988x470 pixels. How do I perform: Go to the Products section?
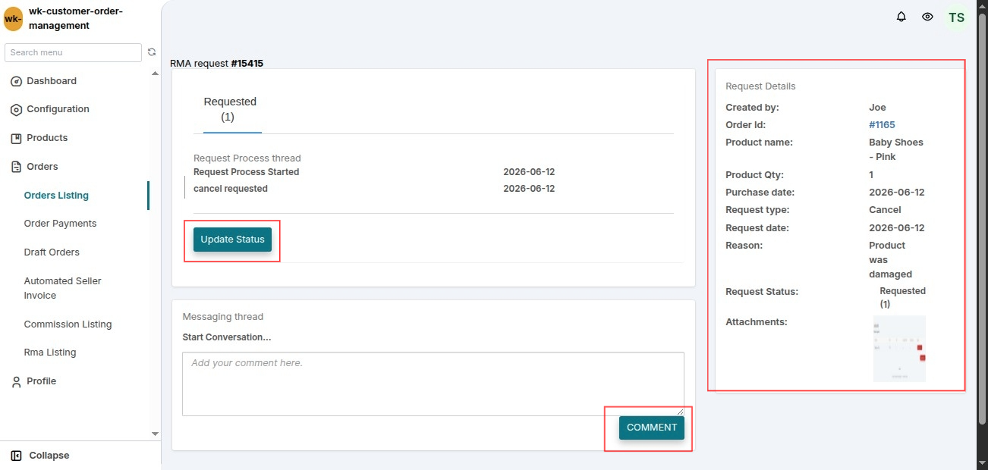pyautogui.click(x=47, y=138)
